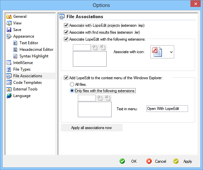Click the Syntax Highlight icon
The height and width of the screenshot is (170, 203).
(x=15, y=56)
